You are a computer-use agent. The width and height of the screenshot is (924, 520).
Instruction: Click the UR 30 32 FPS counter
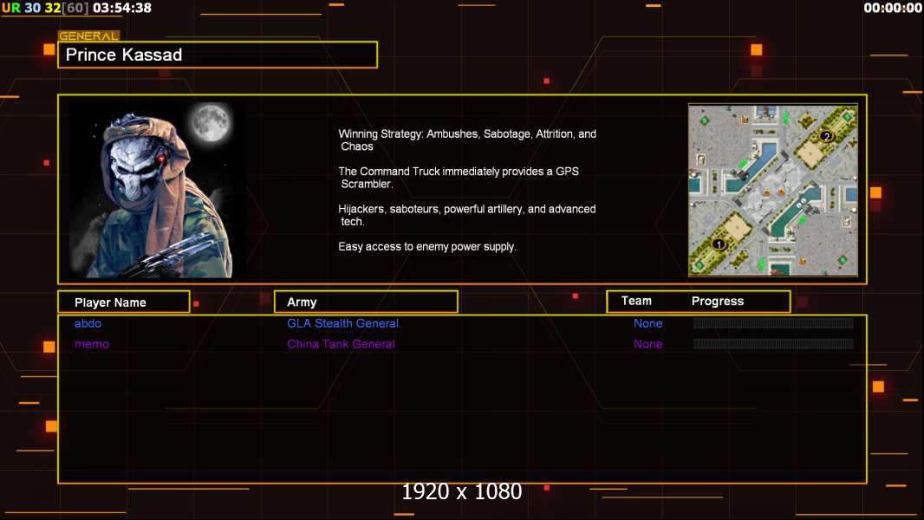click(45, 8)
